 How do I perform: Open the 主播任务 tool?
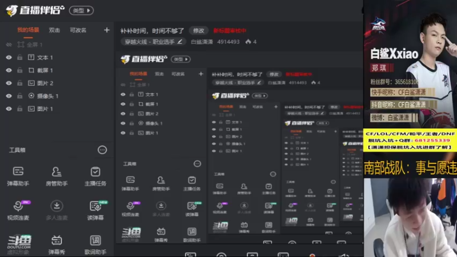point(95,176)
